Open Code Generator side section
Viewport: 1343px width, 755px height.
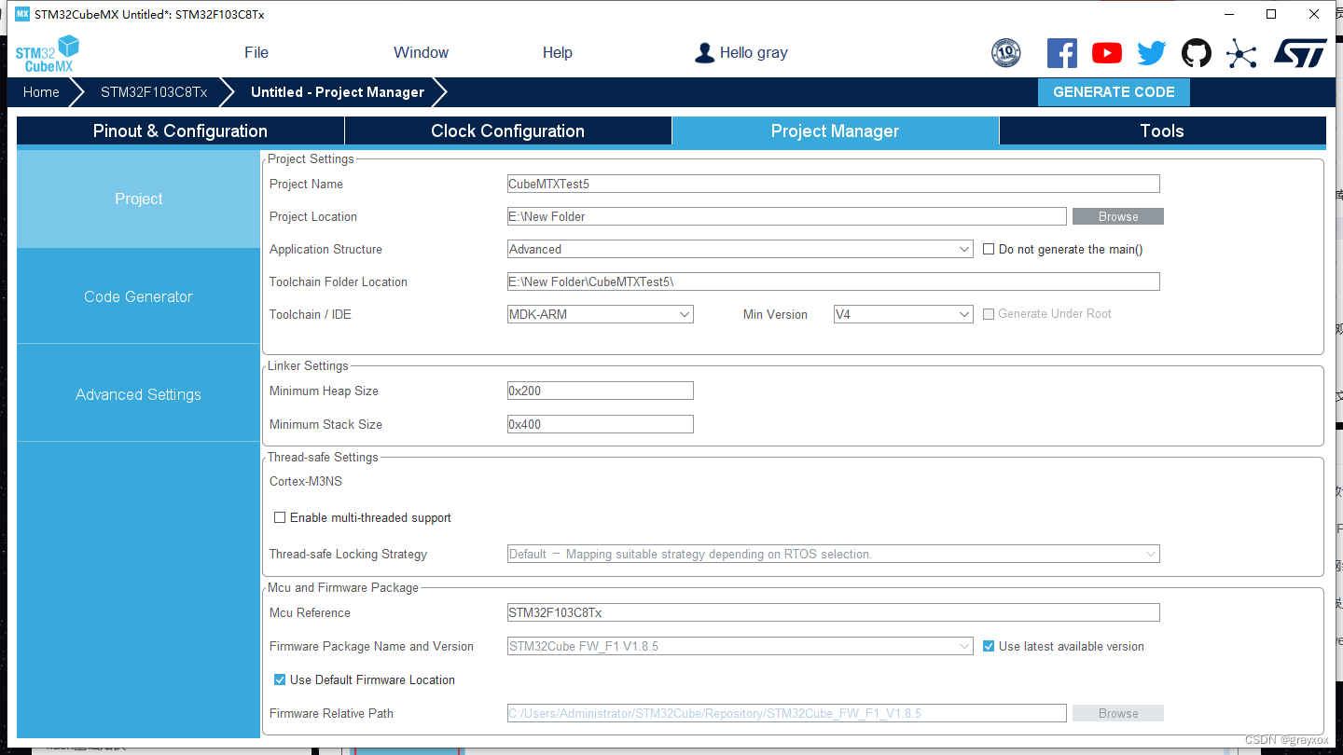138,296
